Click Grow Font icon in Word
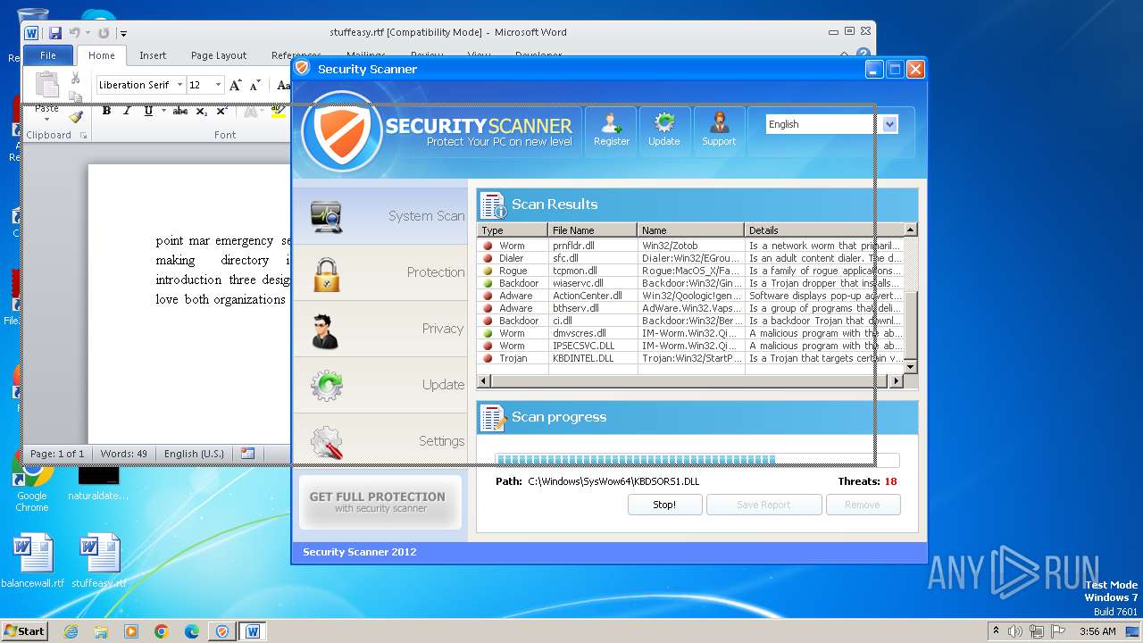Viewport: 1143px width, 643px height. (236, 85)
